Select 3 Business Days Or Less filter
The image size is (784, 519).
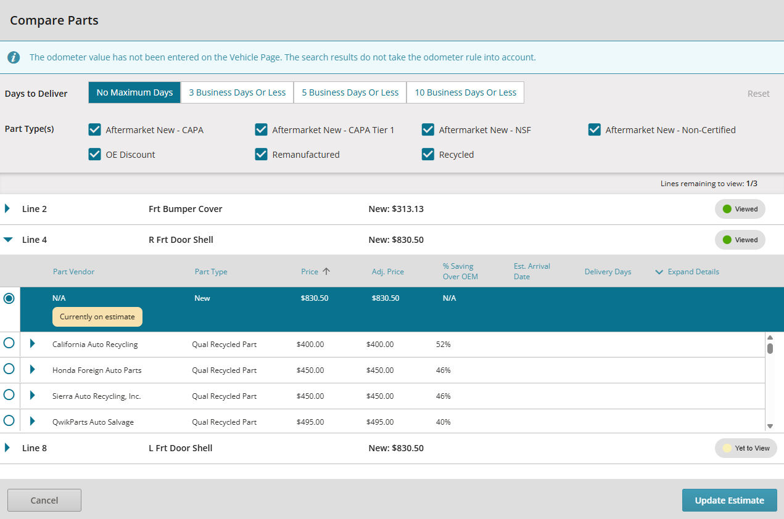click(x=237, y=92)
